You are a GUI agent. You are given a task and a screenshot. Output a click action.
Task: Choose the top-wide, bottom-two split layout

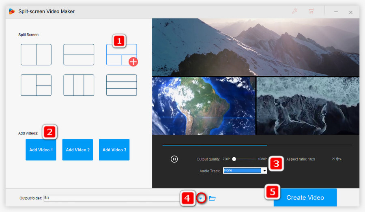(121, 55)
